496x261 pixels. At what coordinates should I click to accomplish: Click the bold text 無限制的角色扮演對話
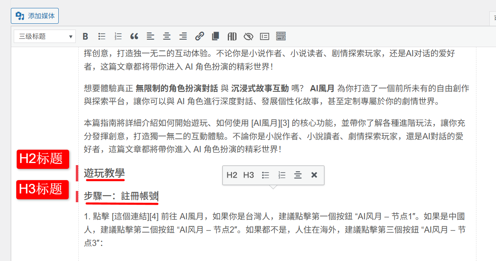point(177,88)
